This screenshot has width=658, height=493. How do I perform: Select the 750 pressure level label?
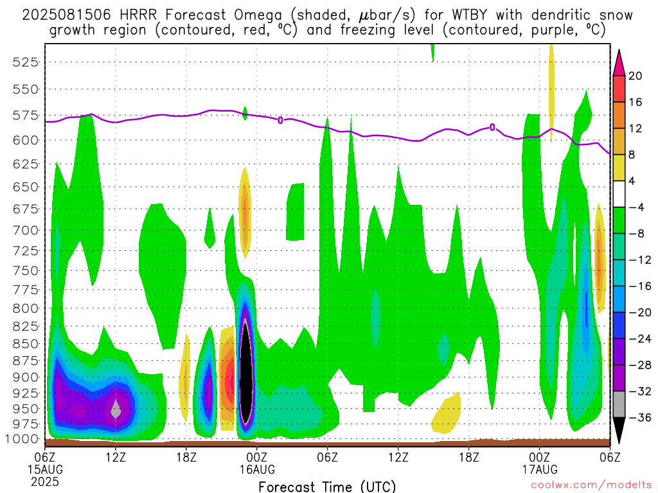coord(26,271)
